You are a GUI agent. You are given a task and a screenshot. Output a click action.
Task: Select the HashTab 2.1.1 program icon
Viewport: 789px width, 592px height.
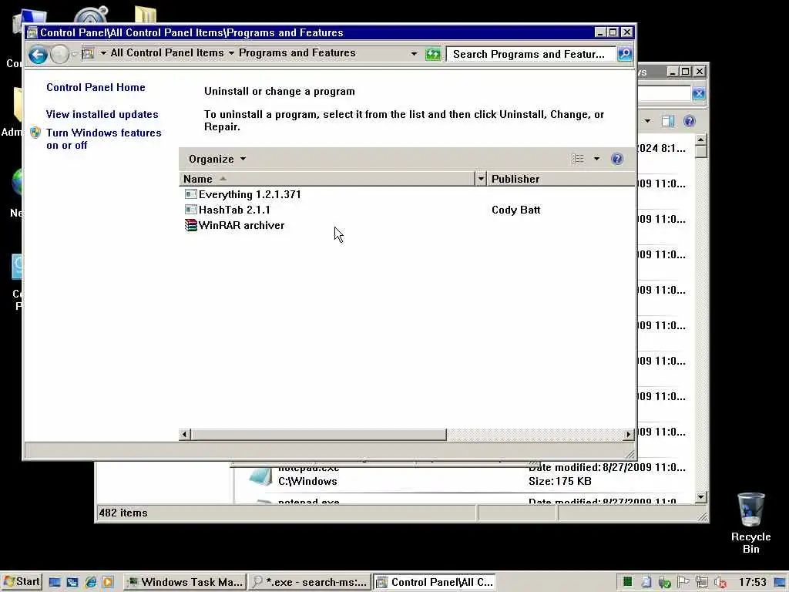191,210
